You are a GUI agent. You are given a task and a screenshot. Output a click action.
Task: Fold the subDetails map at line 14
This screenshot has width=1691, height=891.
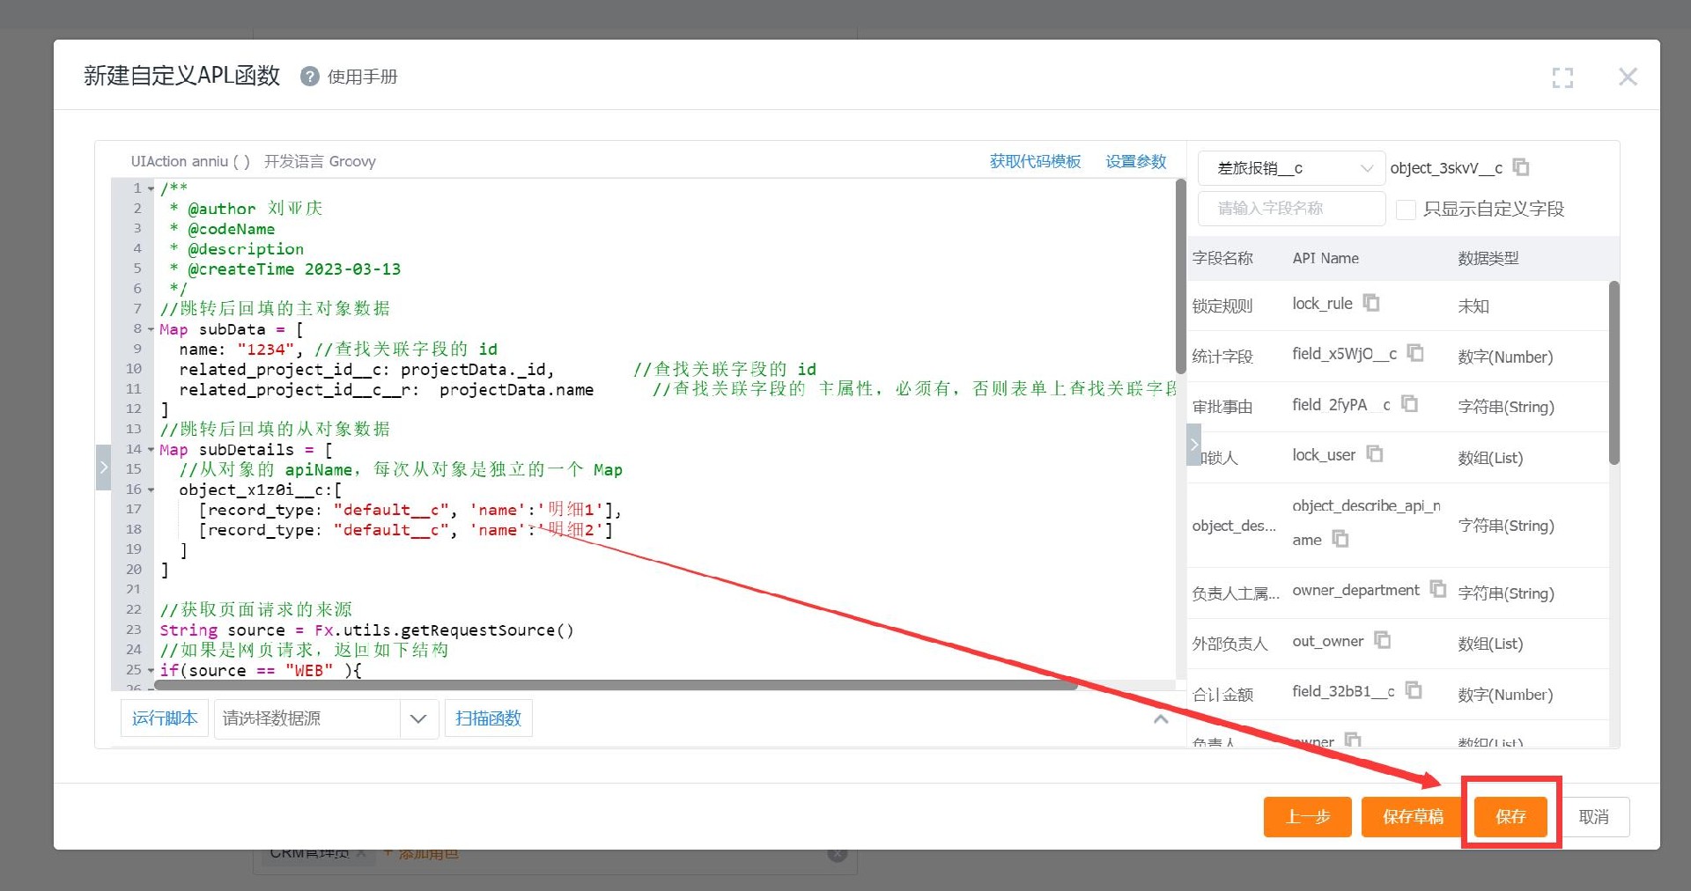tap(151, 450)
